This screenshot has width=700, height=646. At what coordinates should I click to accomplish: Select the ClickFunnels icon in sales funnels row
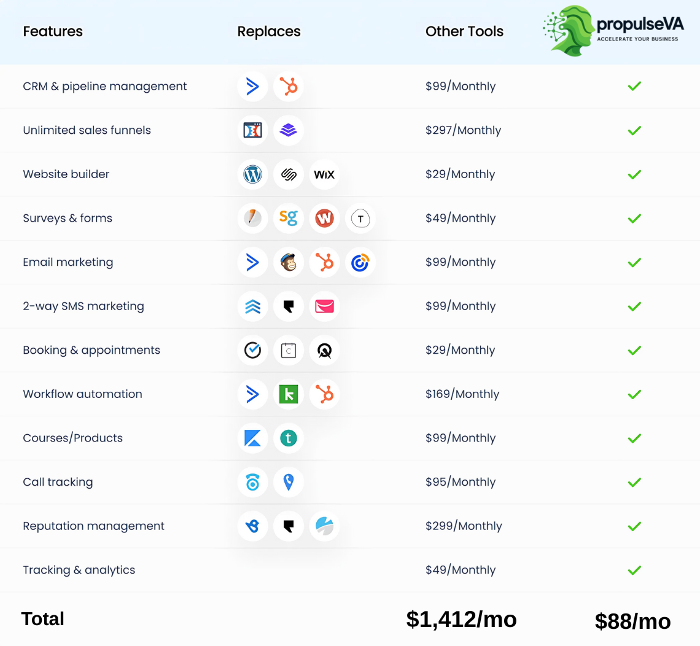[252, 130]
